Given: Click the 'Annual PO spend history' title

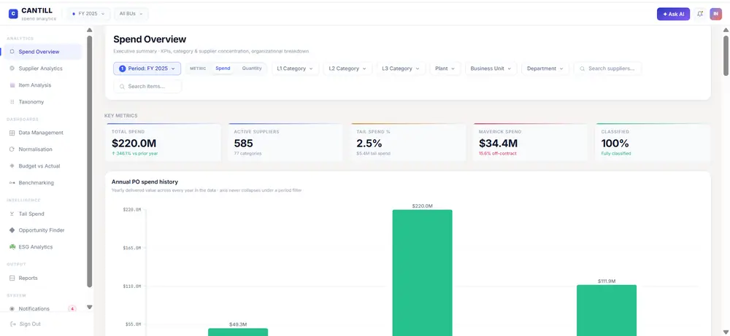Looking at the screenshot, I should (145, 181).
